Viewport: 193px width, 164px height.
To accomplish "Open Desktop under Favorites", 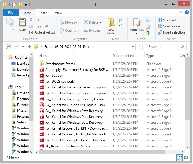I will tap(20, 64).
